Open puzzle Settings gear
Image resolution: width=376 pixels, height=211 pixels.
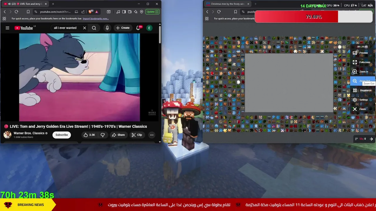(355, 100)
